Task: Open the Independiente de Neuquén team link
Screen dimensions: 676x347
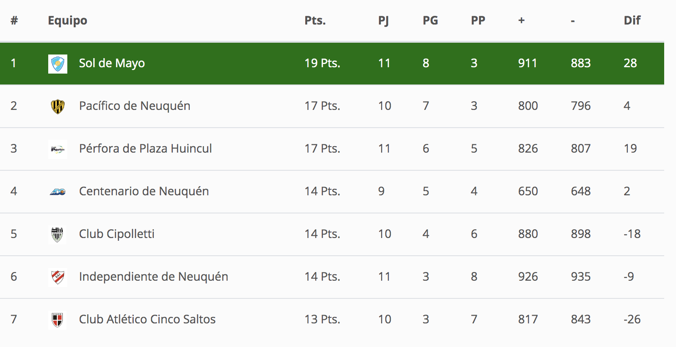Action: [x=154, y=277]
